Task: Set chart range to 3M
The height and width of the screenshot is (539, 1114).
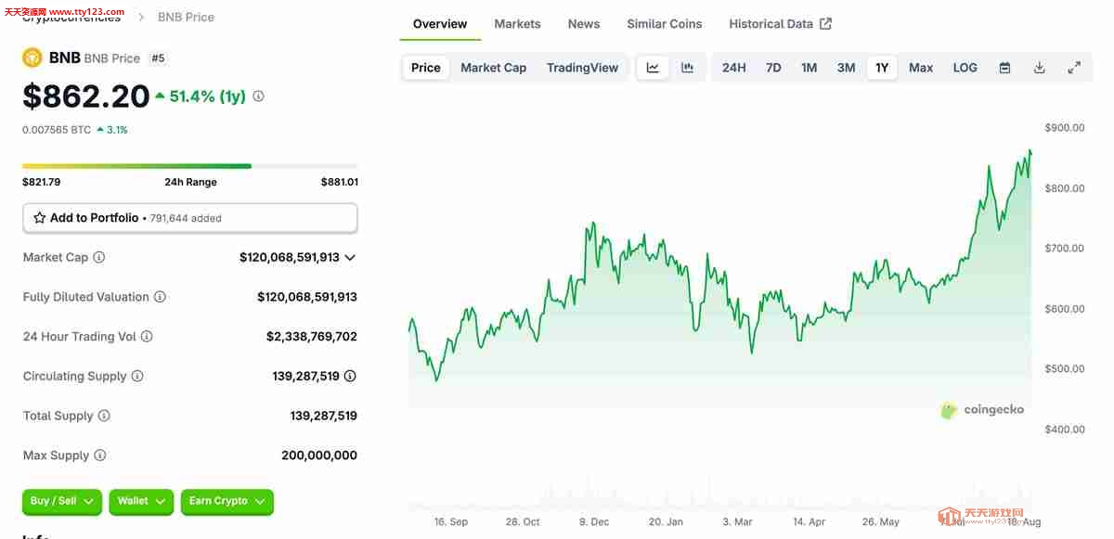Action: (847, 68)
